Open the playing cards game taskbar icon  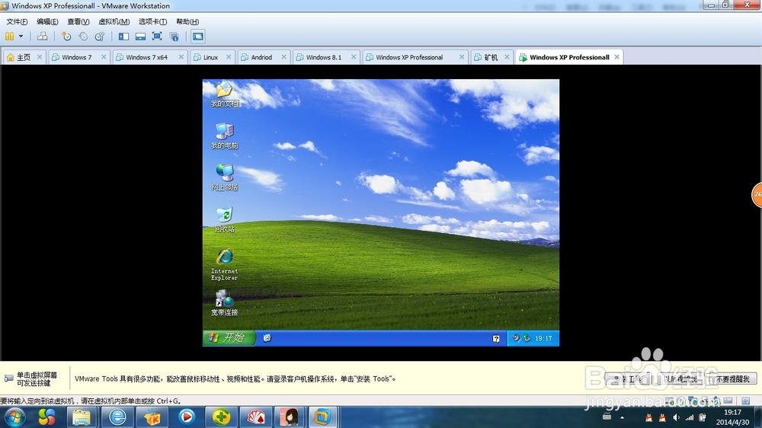click(256, 417)
